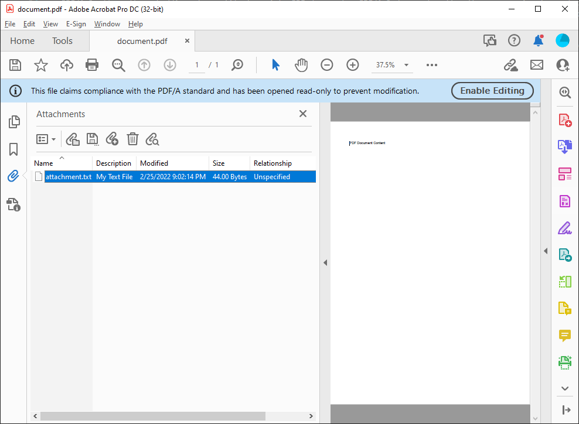Open Find text magnifier icon
The height and width of the screenshot is (424, 579).
click(118, 66)
